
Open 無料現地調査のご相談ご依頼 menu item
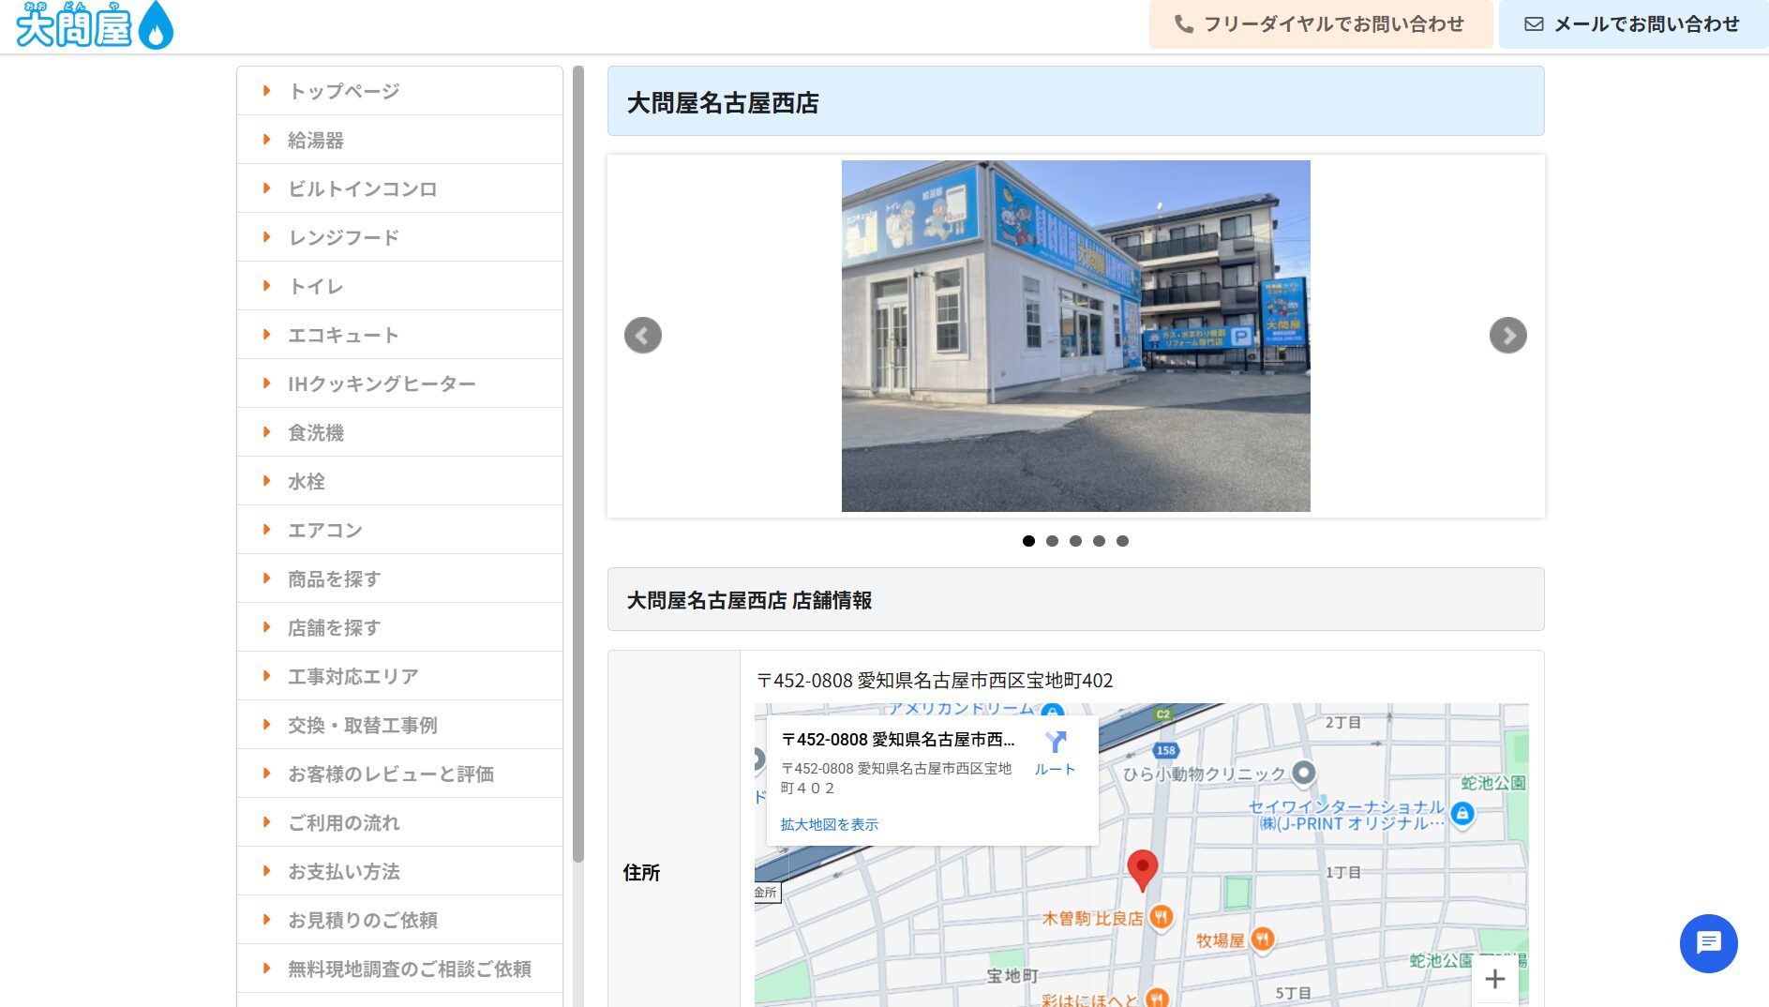point(399,969)
